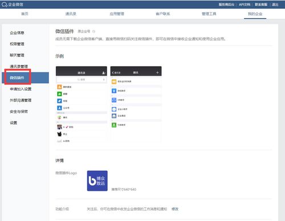Click the orange contact icon in the example list

(x=59, y=87)
